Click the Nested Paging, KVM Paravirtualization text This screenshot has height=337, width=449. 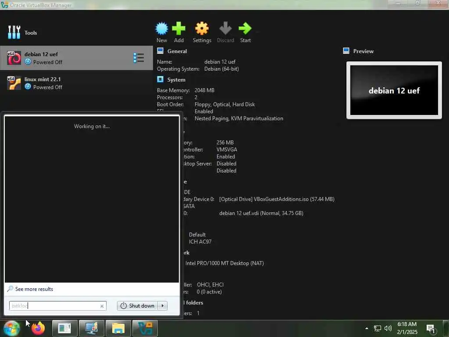(239, 118)
